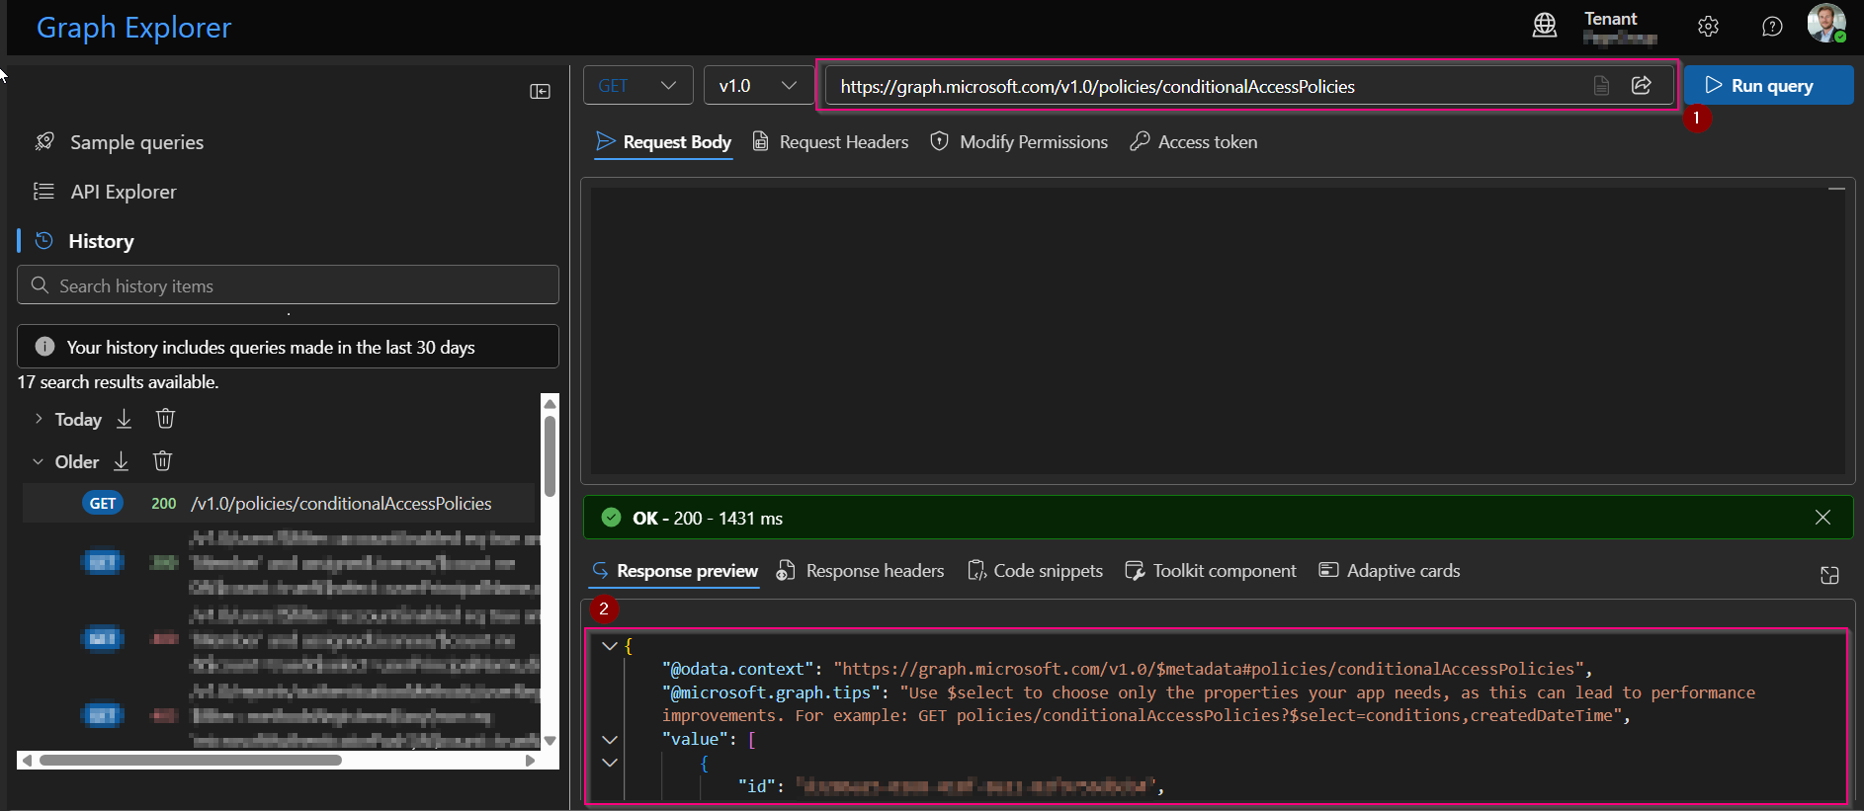
Task: Click the green success check icon
Action: pyautogui.click(x=611, y=518)
